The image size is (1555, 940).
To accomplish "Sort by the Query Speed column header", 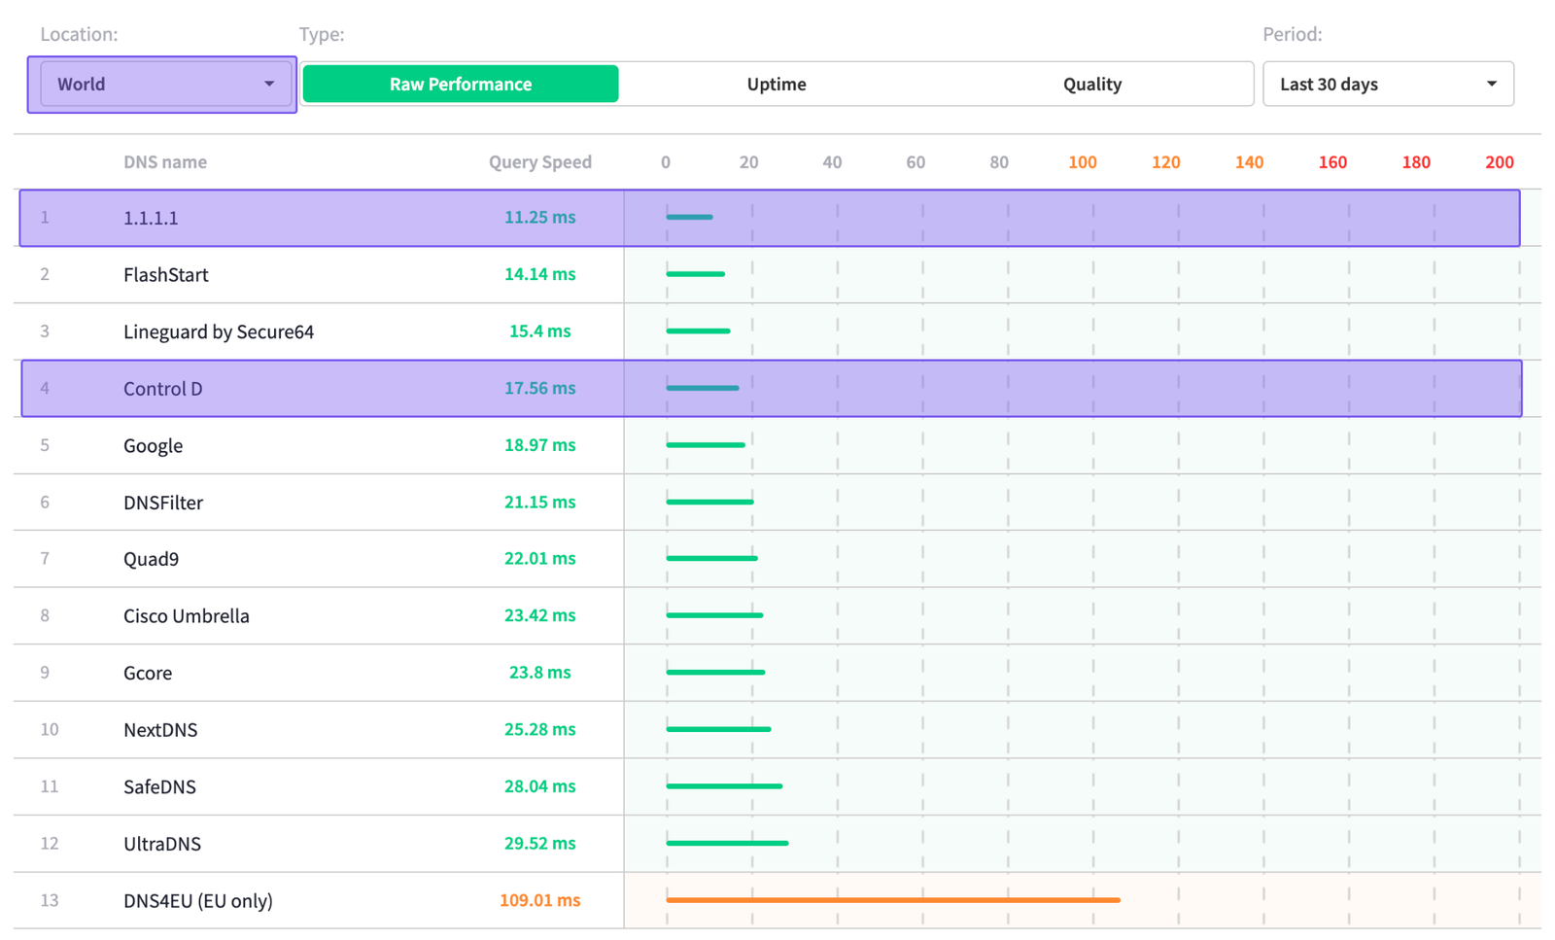I will tap(540, 161).
